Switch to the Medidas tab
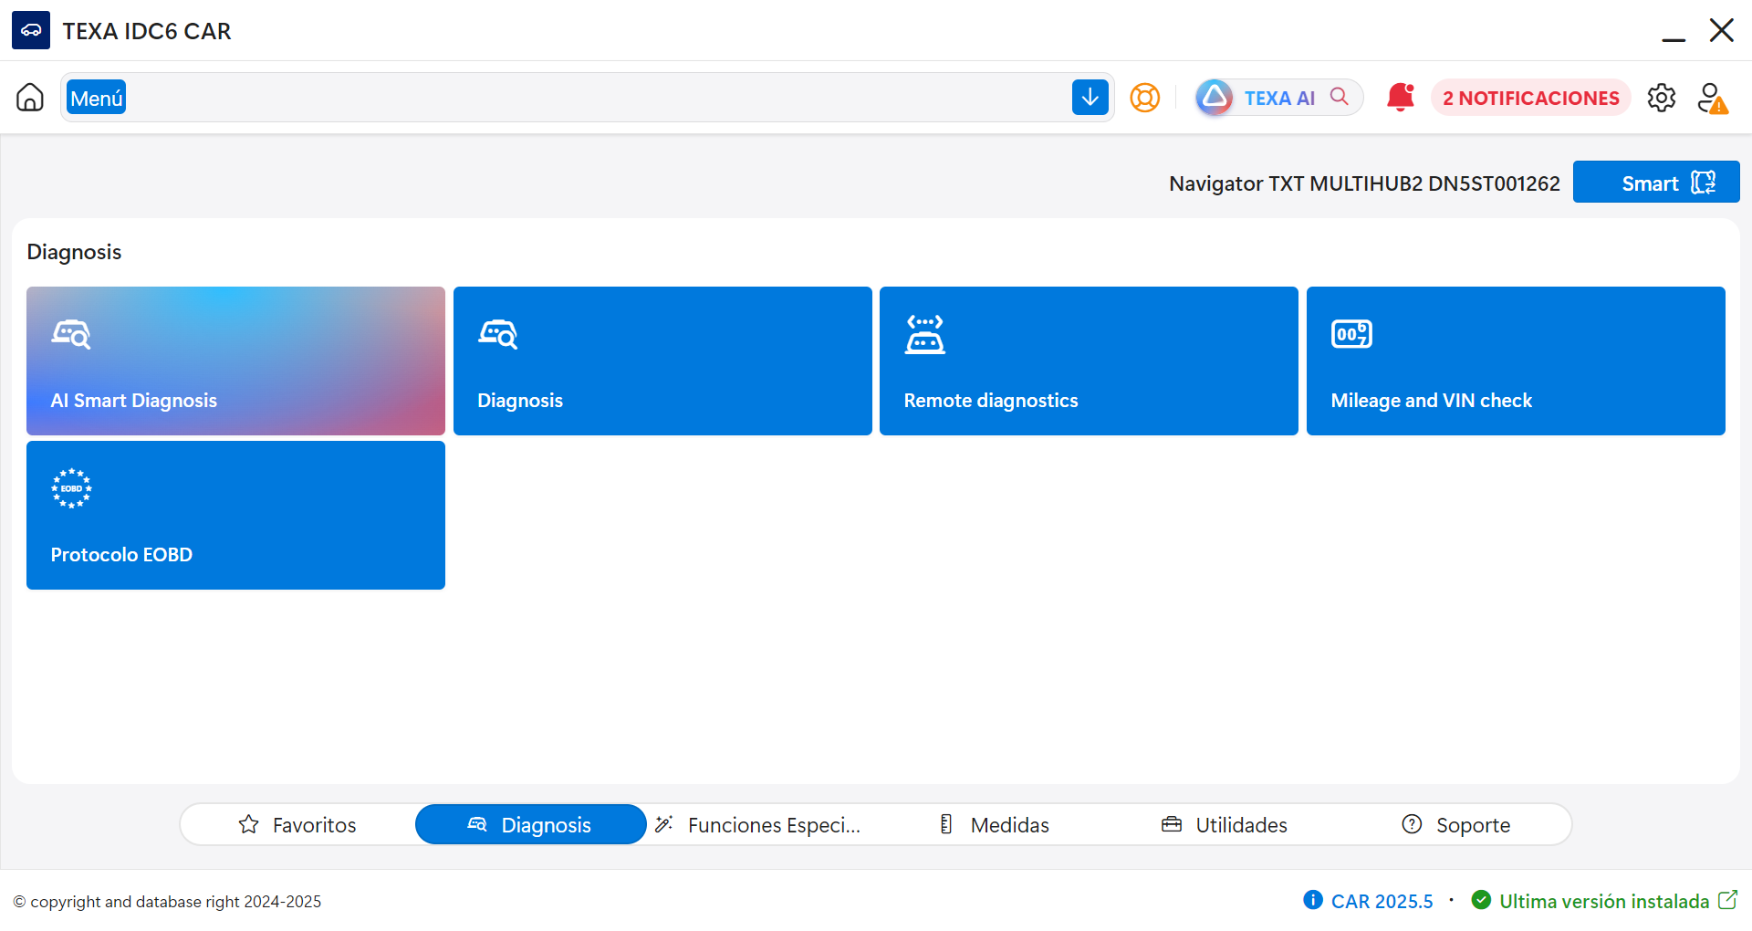The height and width of the screenshot is (931, 1752). [995, 824]
